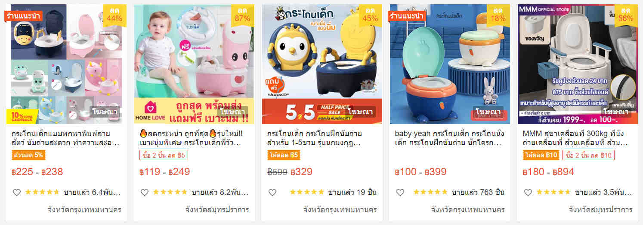Viewport: 643px width, 225px height.
Task: Click the 87% discount badge
Action: tap(242, 14)
